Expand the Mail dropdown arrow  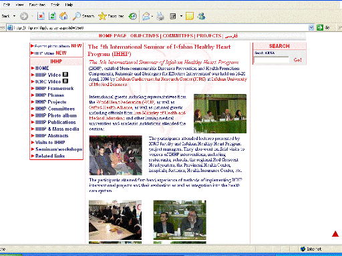(x=152, y=16)
